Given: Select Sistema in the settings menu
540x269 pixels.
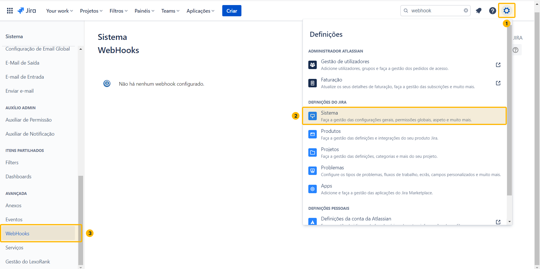Looking at the screenshot, I should (x=404, y=116).
